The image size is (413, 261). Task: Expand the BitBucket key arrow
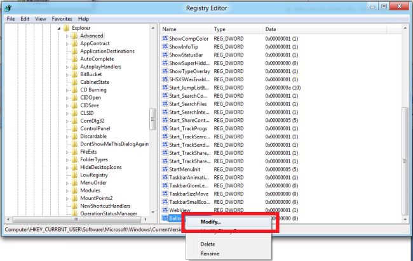pos(67,75)
